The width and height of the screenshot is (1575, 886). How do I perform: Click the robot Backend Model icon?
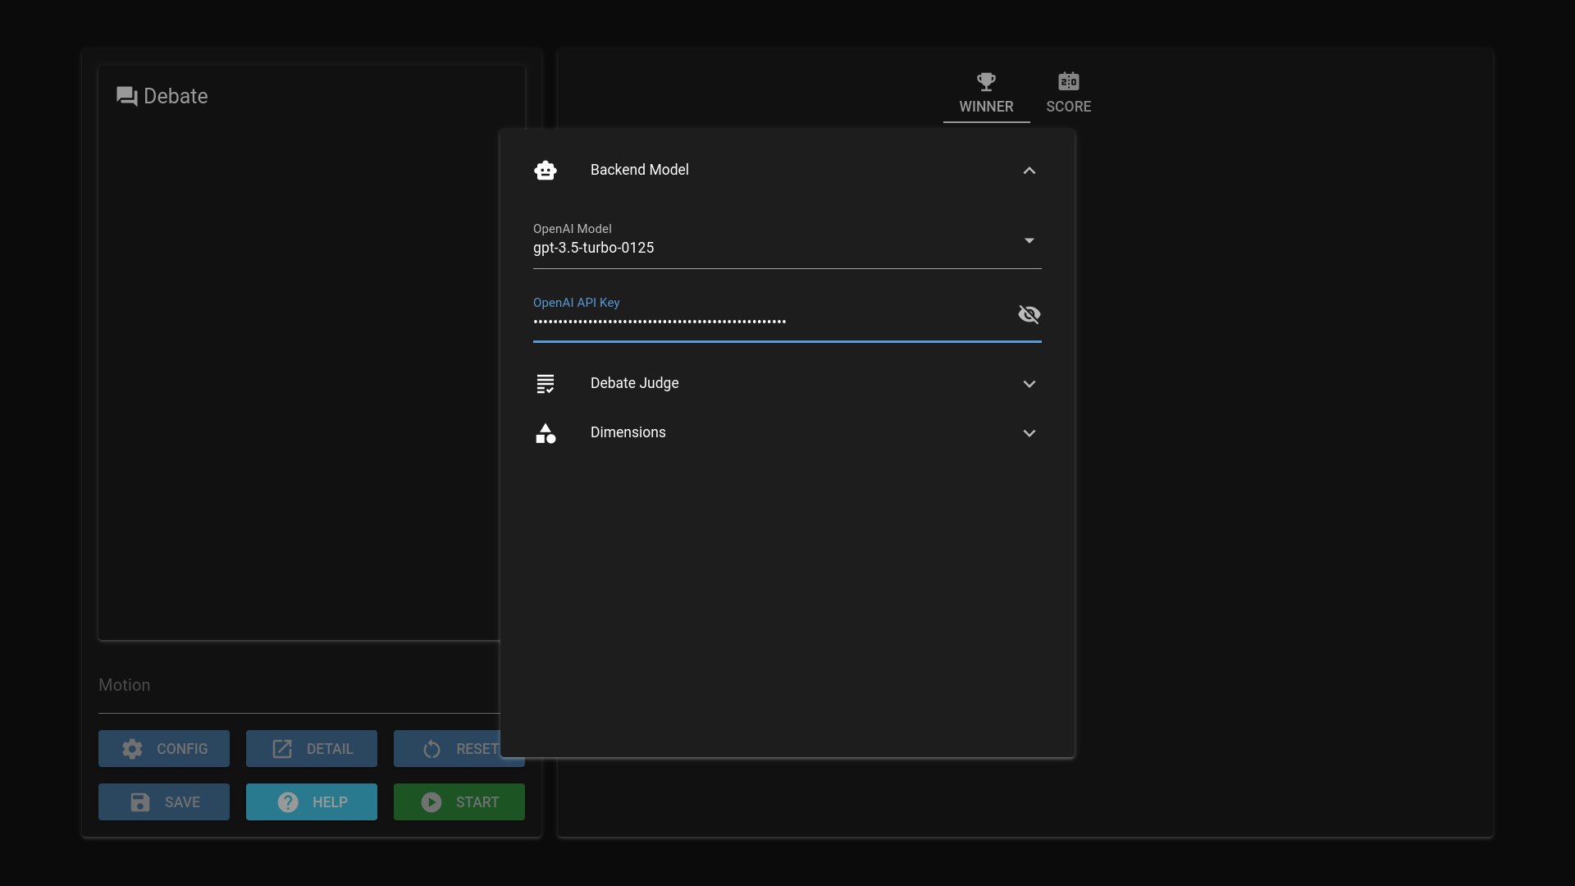click(x=546, y=170)
